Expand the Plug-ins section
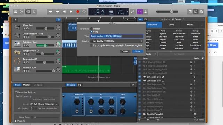 tap(16, 121)
